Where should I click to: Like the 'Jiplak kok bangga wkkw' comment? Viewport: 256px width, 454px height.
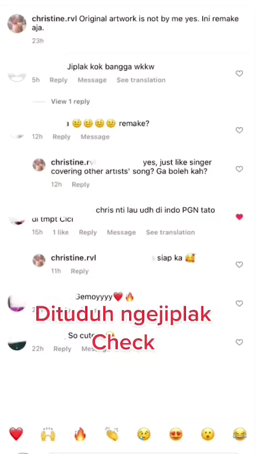239,74
